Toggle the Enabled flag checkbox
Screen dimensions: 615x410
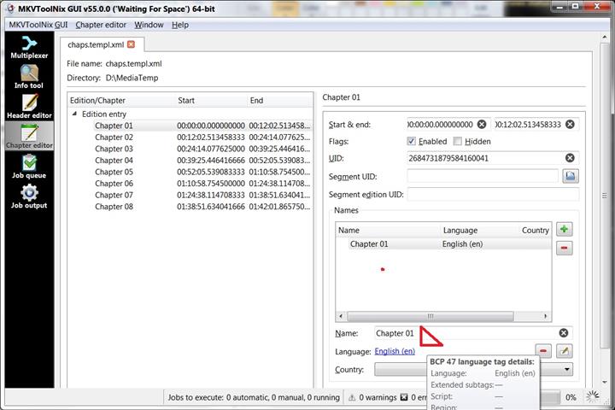click(411, 141)
